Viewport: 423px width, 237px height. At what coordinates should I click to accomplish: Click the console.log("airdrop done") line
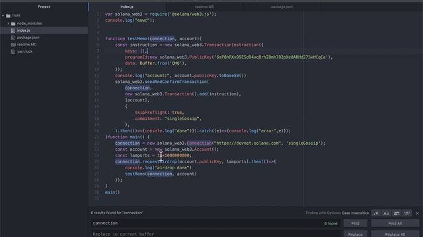click(158, 168)
